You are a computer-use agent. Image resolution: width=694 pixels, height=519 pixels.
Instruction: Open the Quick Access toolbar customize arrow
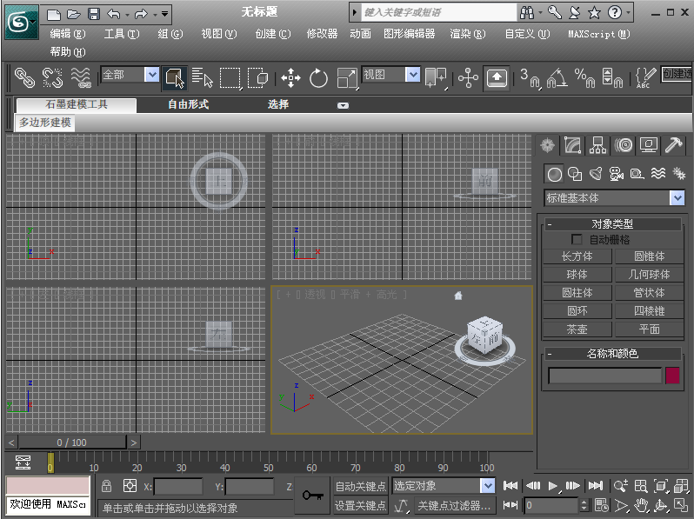[x=164, y=14]
